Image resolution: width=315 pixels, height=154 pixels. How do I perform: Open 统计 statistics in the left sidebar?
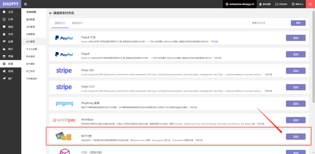tap(10, 49)
